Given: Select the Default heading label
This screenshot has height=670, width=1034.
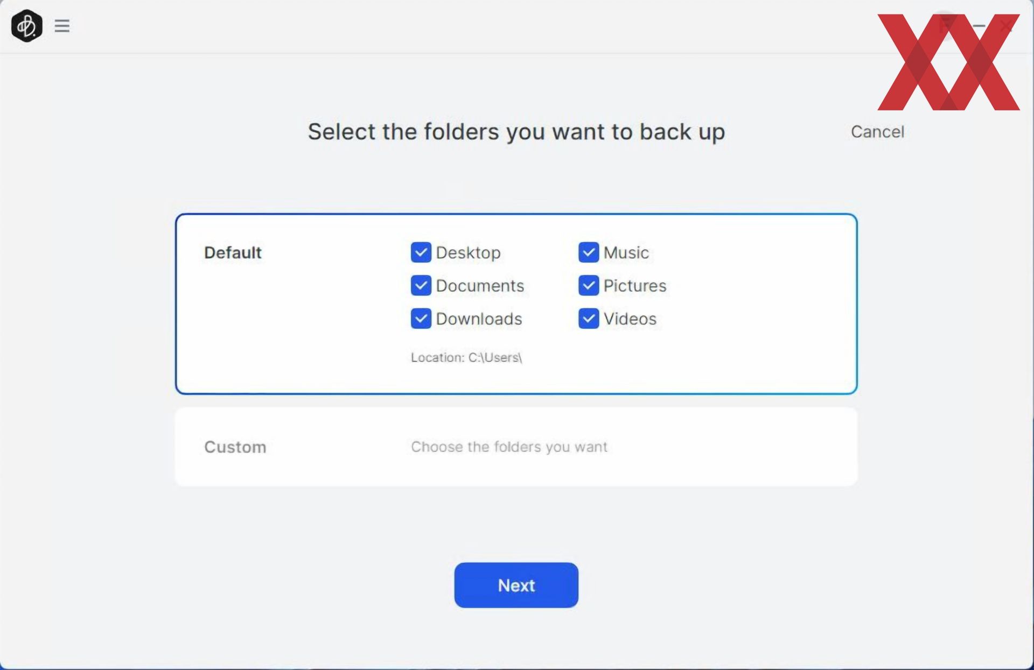Looking at the screenshot, I should 233,252.
